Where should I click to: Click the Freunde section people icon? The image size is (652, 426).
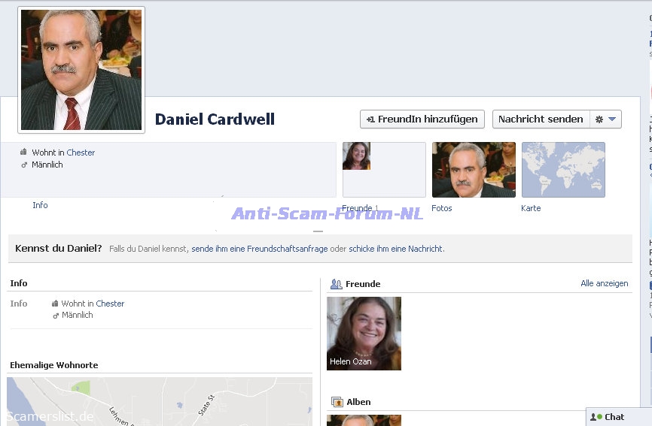point(336,284)
